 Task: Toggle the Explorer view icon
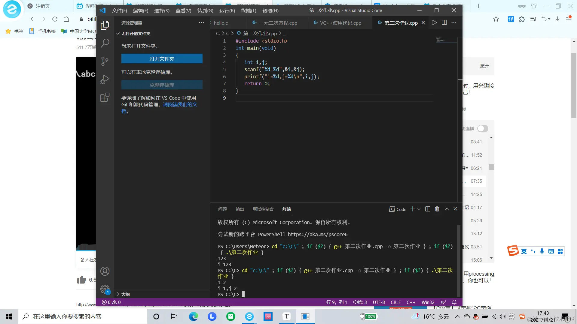pos(105,25)
